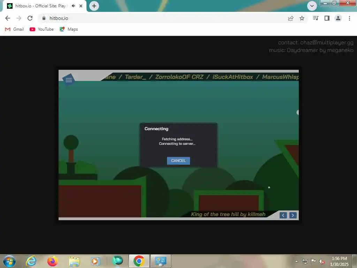This screenshot has width=357, height=268.
Task: Open the hitbox.io hamburger menu
Action: 69,80
